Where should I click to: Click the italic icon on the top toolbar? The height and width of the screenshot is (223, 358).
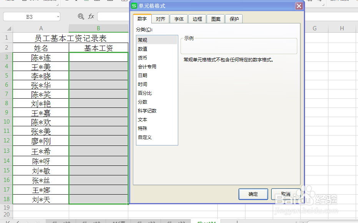click(76, 2)
